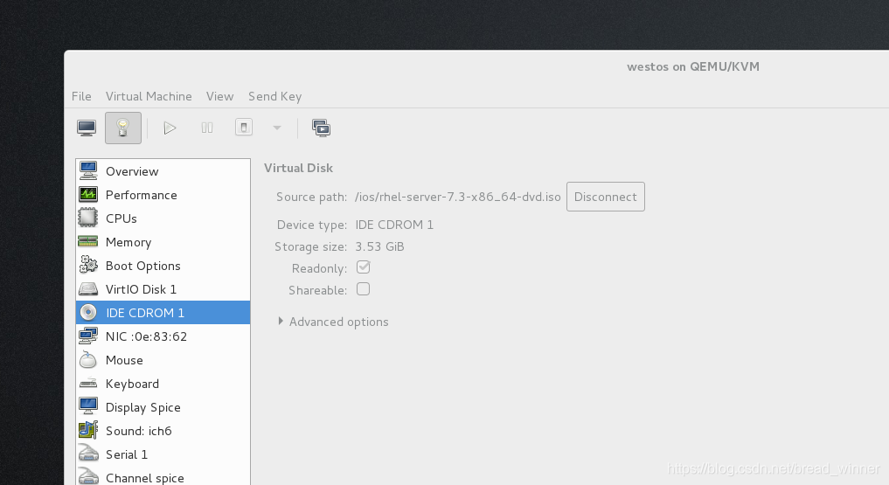This screenshot has height=485, width=889.
Task: Expand Advanced options
Action: click(333, 322)
